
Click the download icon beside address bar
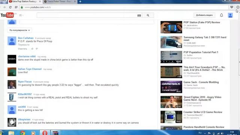pyautogui.click(x=238, y=7)
